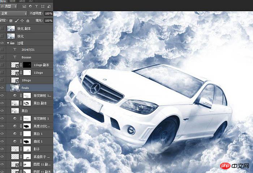Viewport: 253px width, 173px height.
Task: Filter layers by smart objects
Action: [49, 6]
